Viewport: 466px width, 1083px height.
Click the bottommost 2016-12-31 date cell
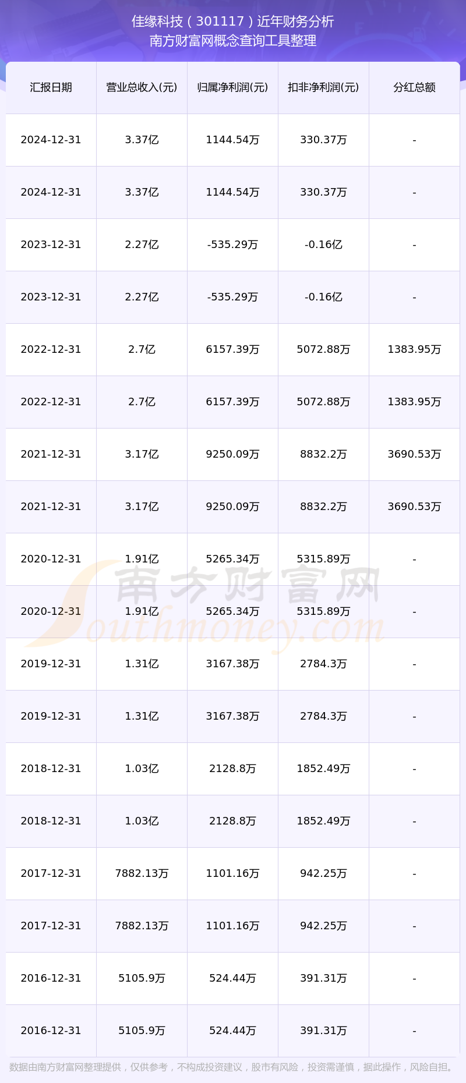coord(51,1031)
